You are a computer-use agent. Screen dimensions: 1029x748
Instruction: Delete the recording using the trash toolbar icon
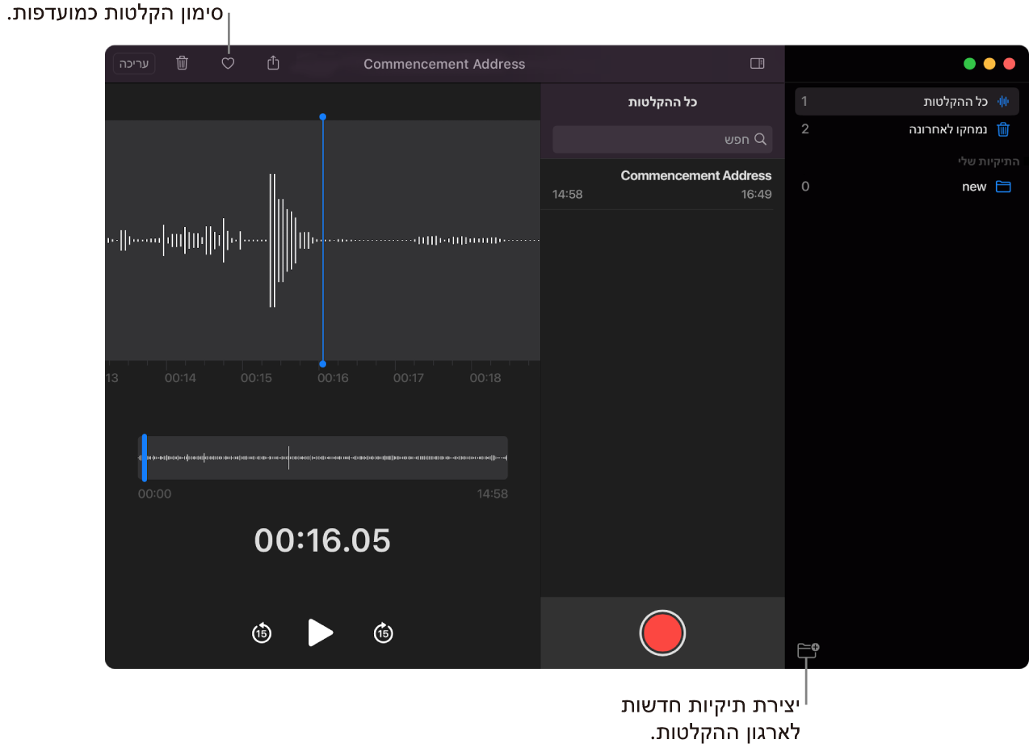182,63
